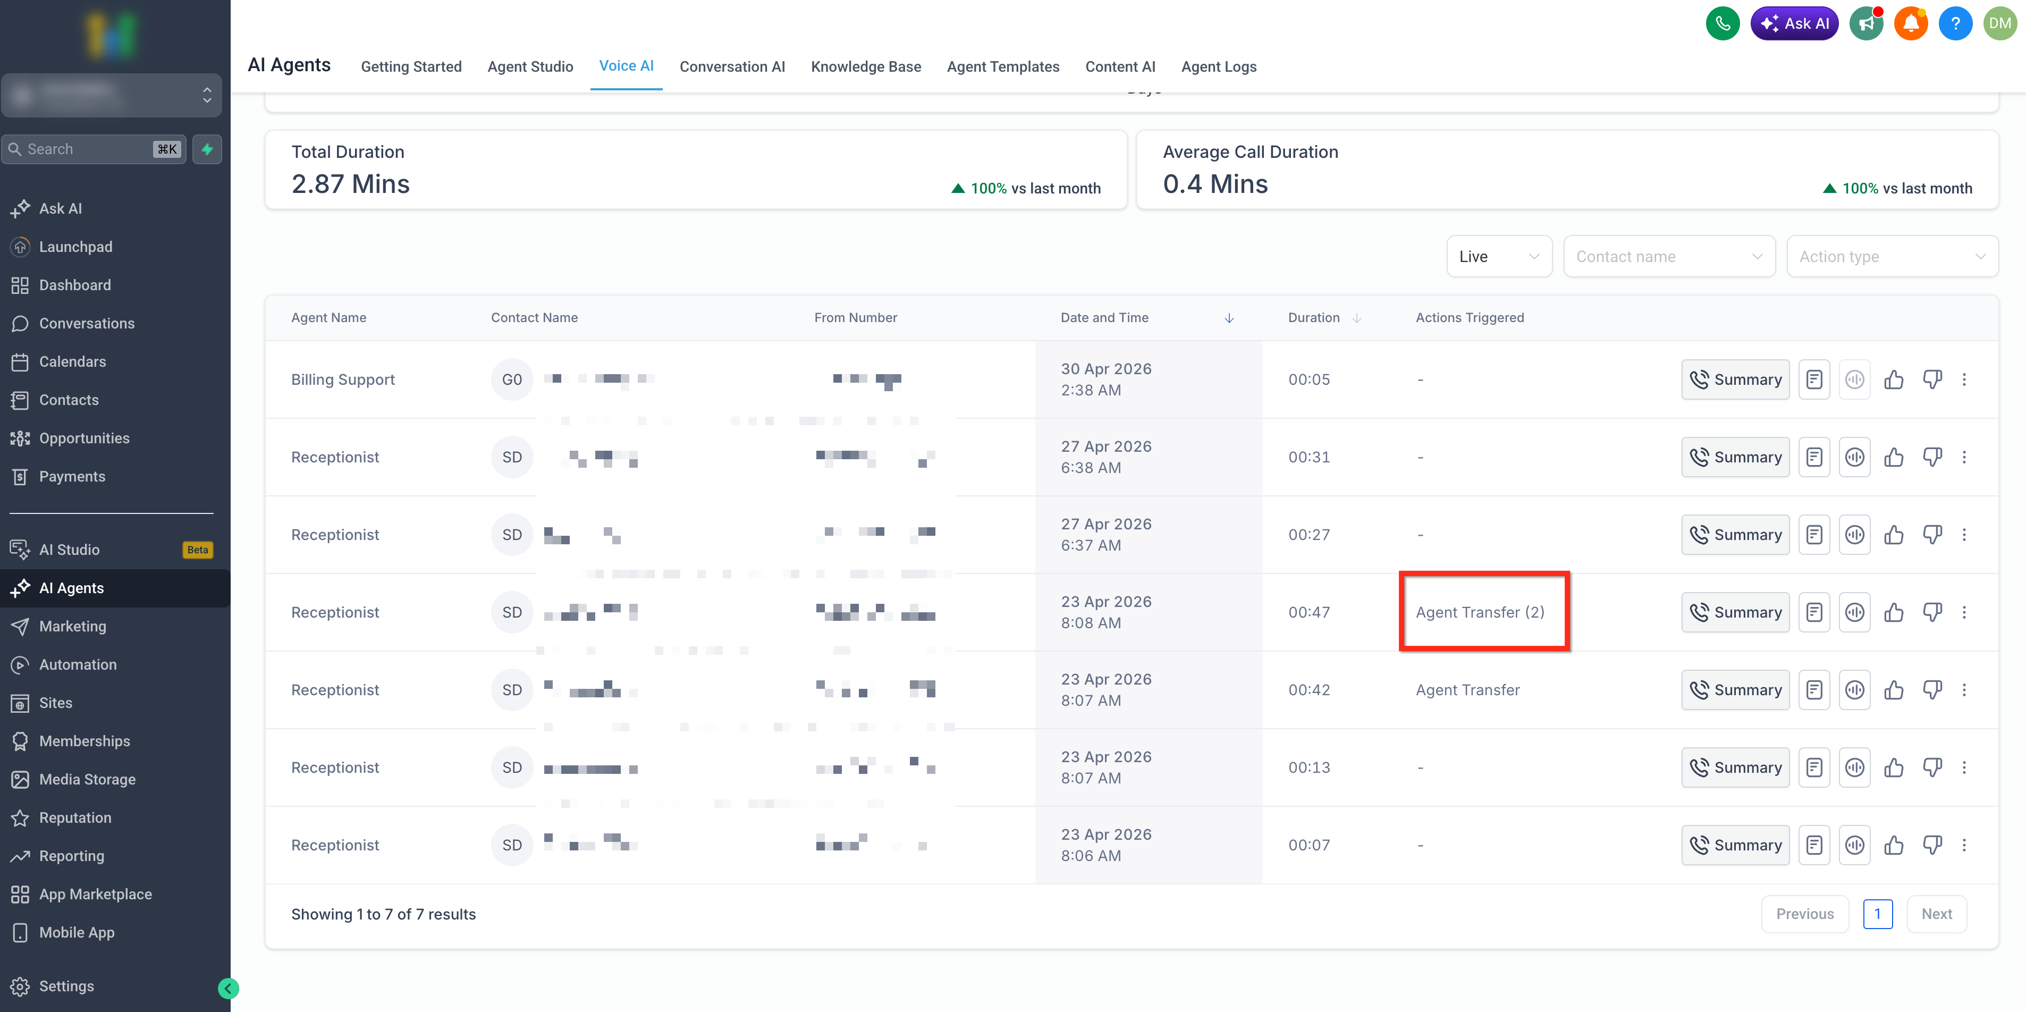Collapse the sidebar with green arrow
Screen dimensions: 2026x1012
coord(228,989)
